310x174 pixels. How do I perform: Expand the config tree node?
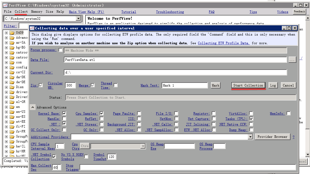point(6,67)
